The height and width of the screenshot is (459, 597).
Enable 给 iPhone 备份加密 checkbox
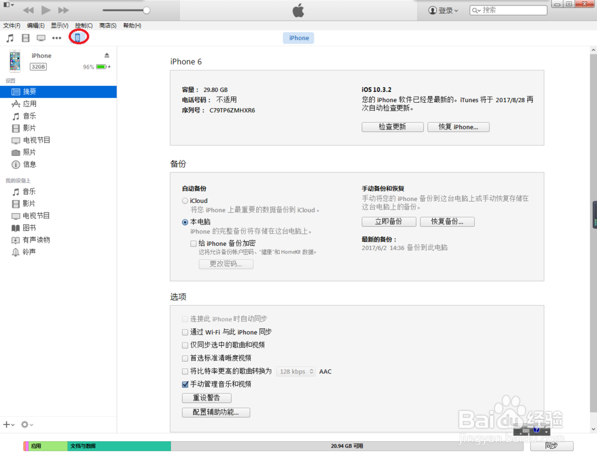tap(193, 244)
